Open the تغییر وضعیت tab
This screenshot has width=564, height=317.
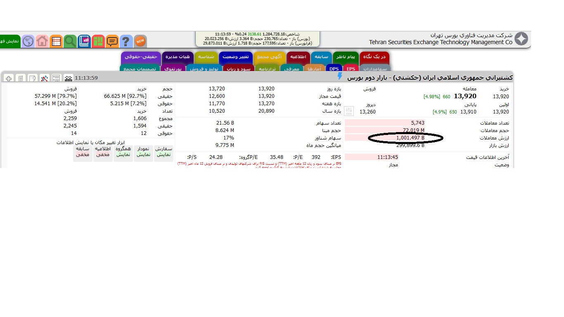pyautogui.click(x=236, y=57)
